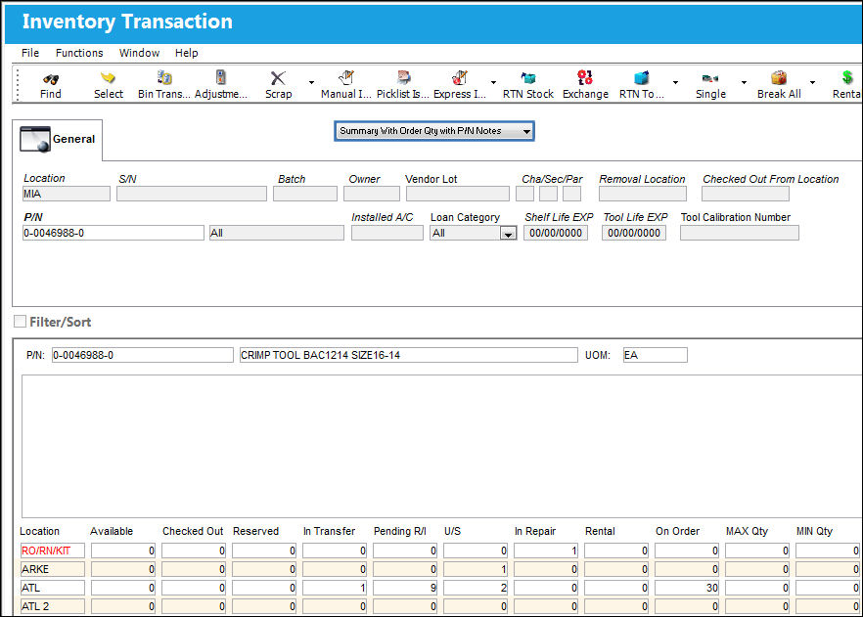863x617 pixels.
Task: Click ATL Pending R/I value 9
Action: (405, 588)
